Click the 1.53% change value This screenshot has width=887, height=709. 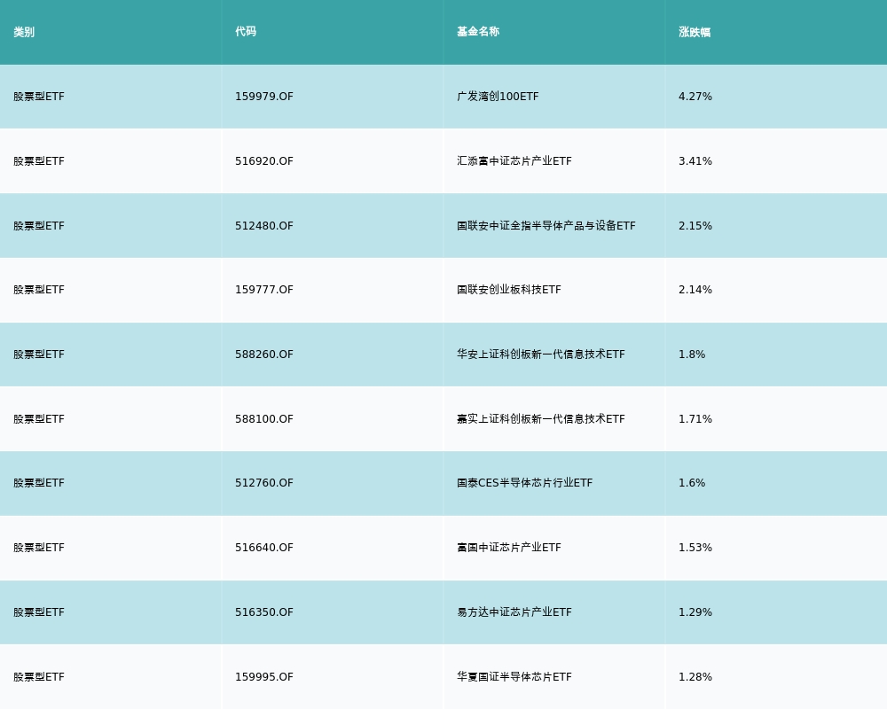click(x=695, y=548)
